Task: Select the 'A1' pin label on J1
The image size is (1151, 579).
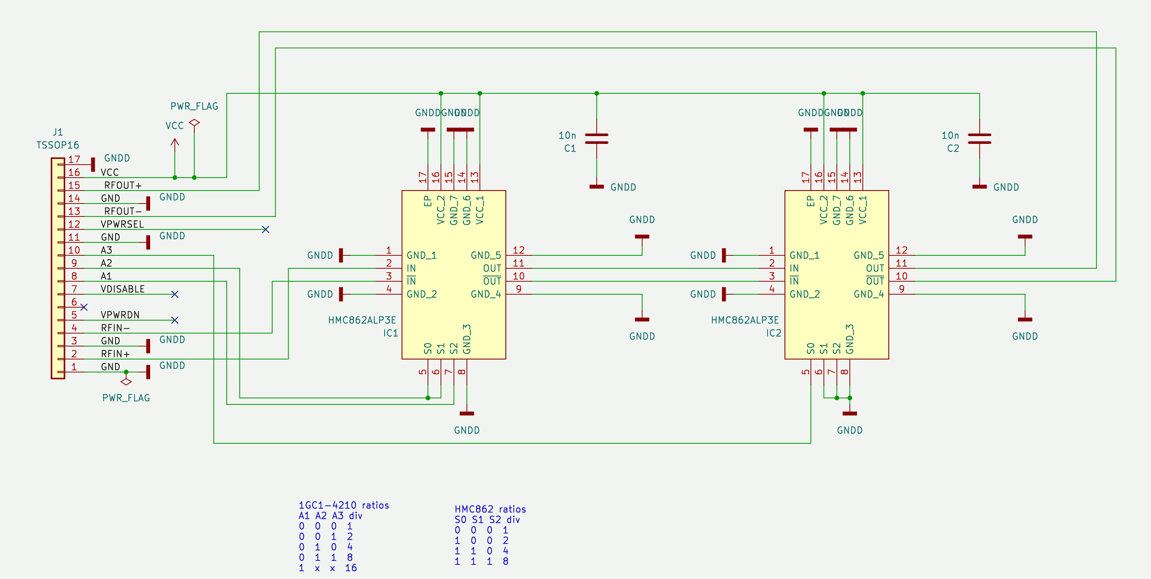Action: 106,276
